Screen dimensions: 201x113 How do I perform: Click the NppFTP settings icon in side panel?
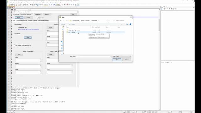click(174, 9)
